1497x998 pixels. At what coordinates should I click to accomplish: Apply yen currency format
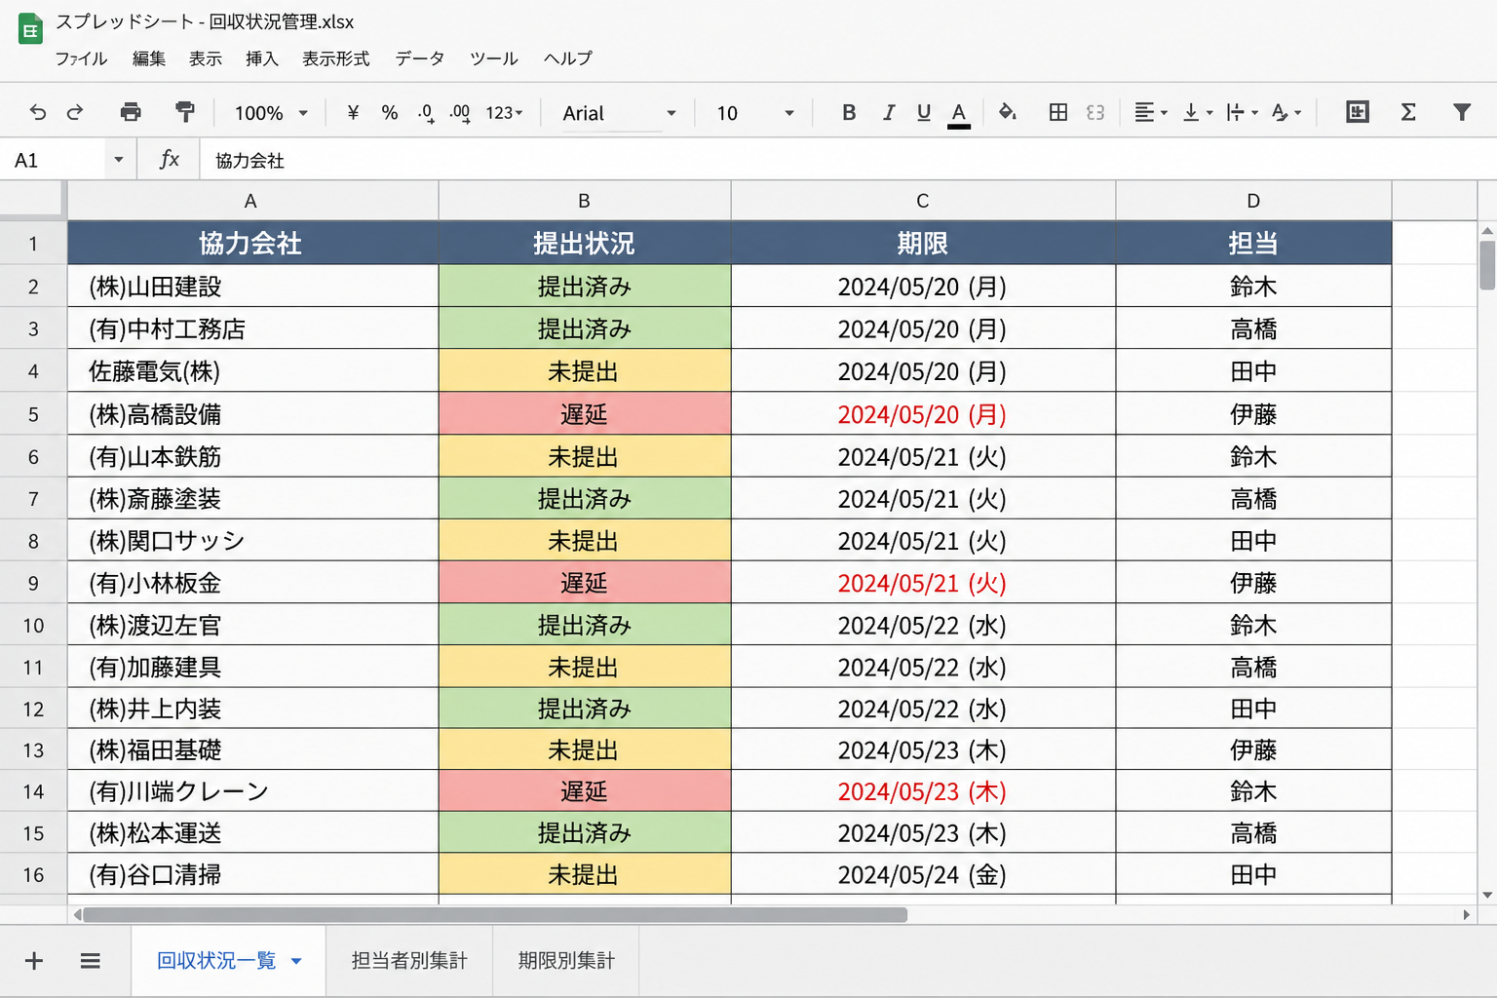[353, 113]
